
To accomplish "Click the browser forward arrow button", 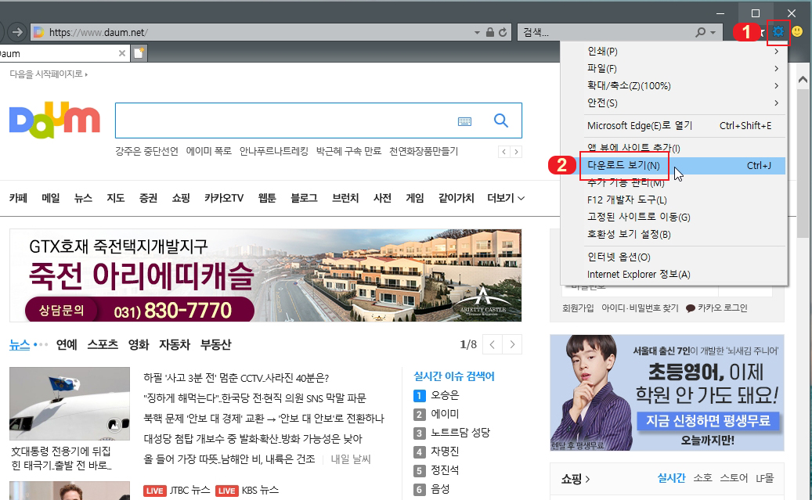I will point(17,32).
